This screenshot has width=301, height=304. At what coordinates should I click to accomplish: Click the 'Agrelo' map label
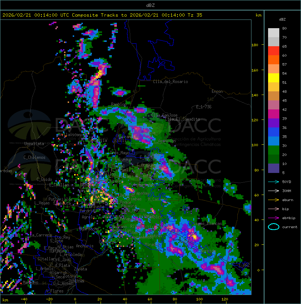[88, 217]
